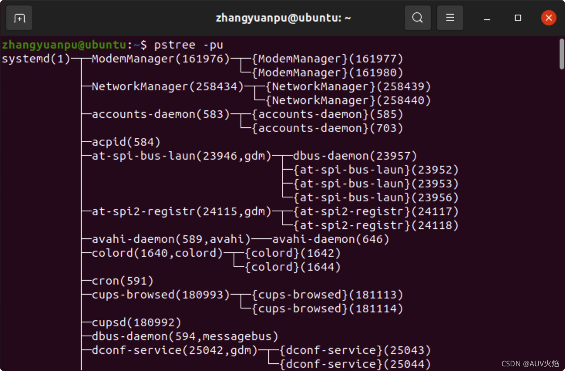
Task: Click thread {at-spi-bus-laun}(23952)
Action: click(376, 170)
